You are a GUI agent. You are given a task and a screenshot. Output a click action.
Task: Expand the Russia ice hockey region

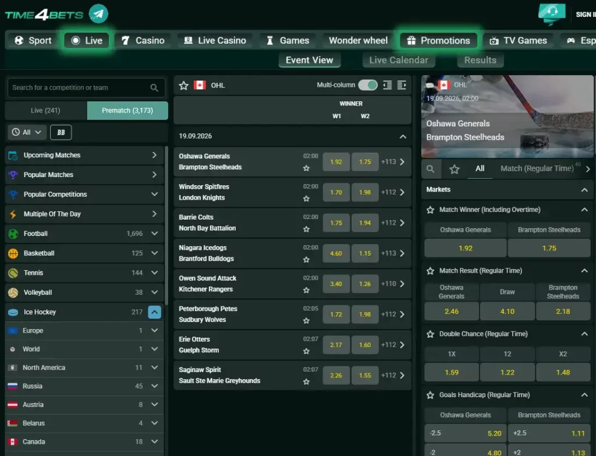pos(154,386)
